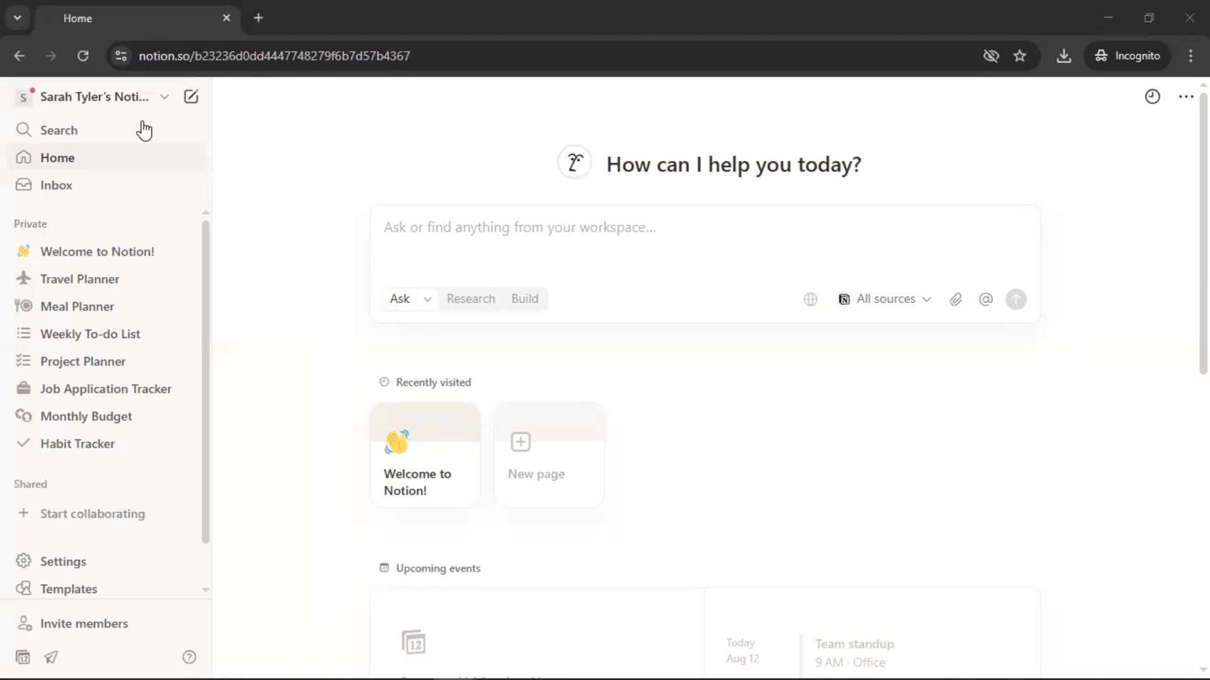Toggle the third-party cookies eye icon
1210x680 pixels.
click(991, 56)
